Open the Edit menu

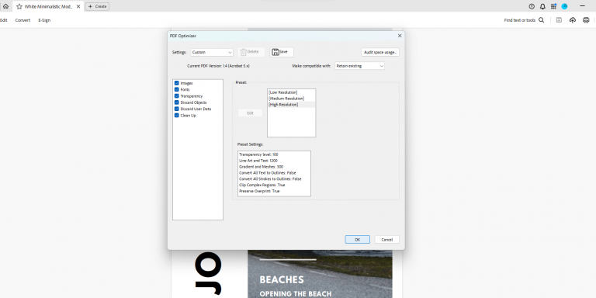[x=3, y=20]
